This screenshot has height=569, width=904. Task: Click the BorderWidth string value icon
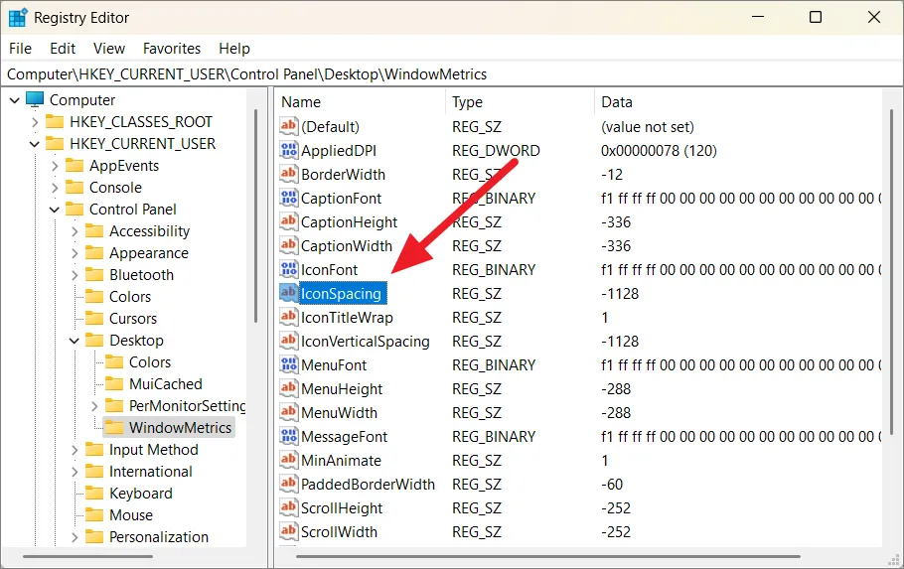point(289,175)
